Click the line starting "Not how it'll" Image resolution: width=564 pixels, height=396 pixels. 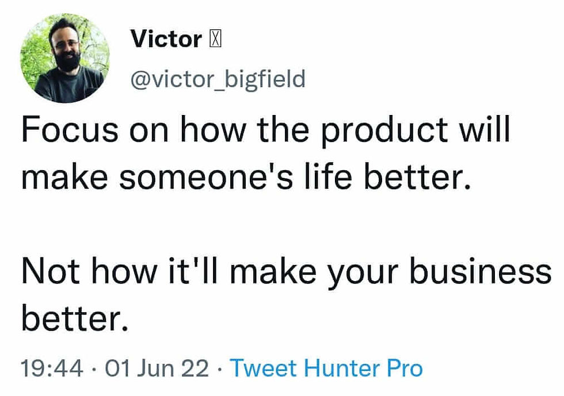[287, 272]
